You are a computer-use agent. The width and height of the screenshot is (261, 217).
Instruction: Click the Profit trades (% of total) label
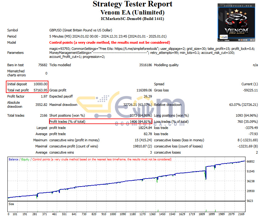67,122
